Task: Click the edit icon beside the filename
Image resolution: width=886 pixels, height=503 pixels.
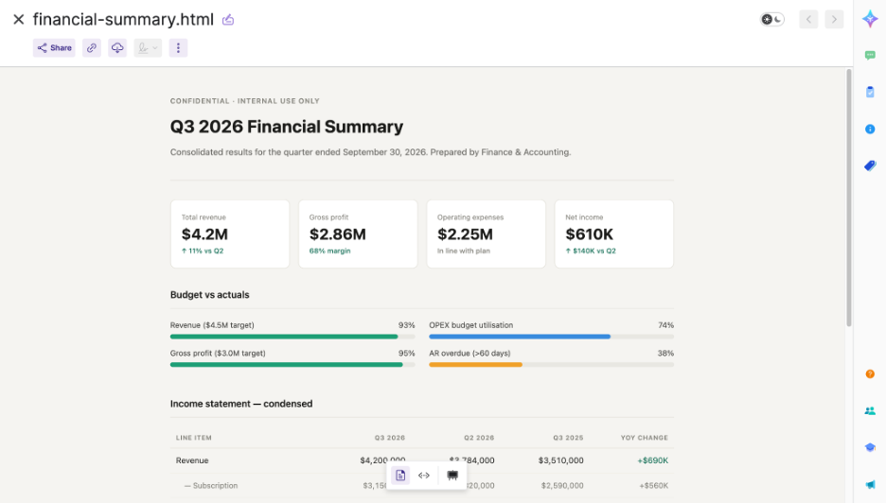Action: tap(228, 20)
